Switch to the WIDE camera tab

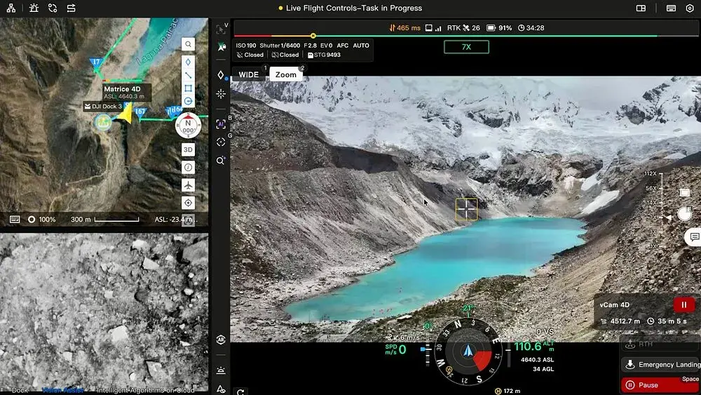coord(249,74)
